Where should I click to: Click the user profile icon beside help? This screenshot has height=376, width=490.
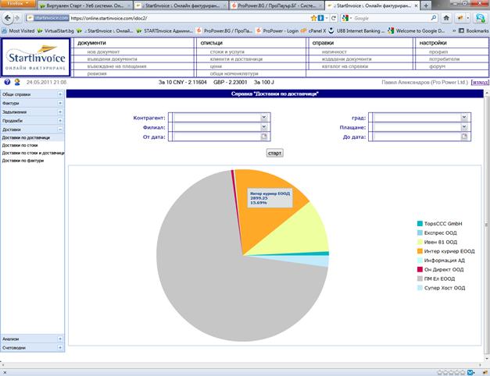click(x=17, y=82)
